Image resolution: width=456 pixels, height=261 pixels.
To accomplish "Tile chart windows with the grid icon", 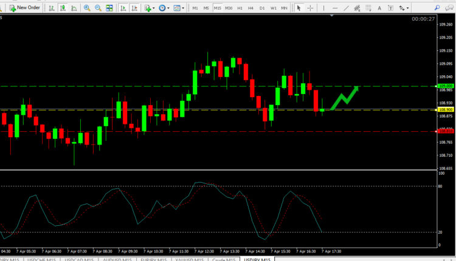I will click(x=109, y=8).
